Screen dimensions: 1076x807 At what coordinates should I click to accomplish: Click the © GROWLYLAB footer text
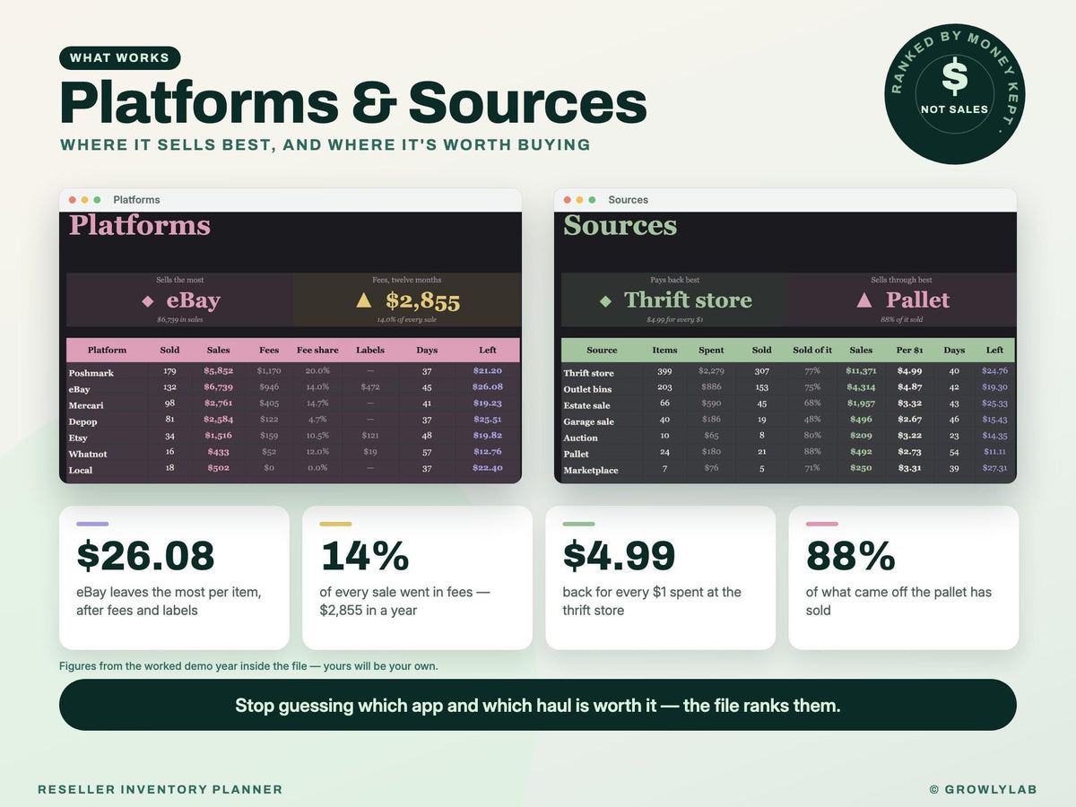coord(984,790)
